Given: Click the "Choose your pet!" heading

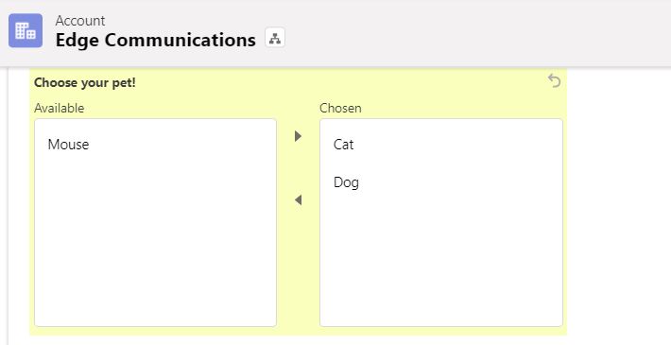Looking at the screenshot, I should point(85,82).
